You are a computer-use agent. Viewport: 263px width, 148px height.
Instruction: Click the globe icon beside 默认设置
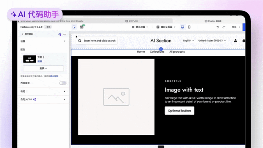133,27
